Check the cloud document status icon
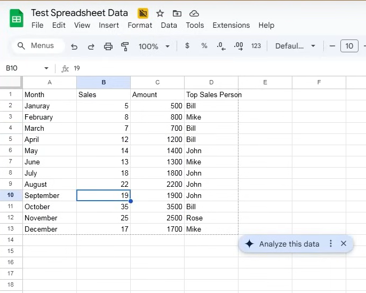Image resolution: width=366 pixels, height=293 pixels. coord(194,13)
